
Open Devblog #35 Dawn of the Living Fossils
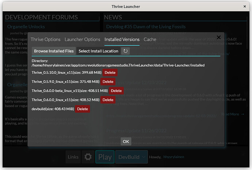pyautogui.click(x=146, y=27)
